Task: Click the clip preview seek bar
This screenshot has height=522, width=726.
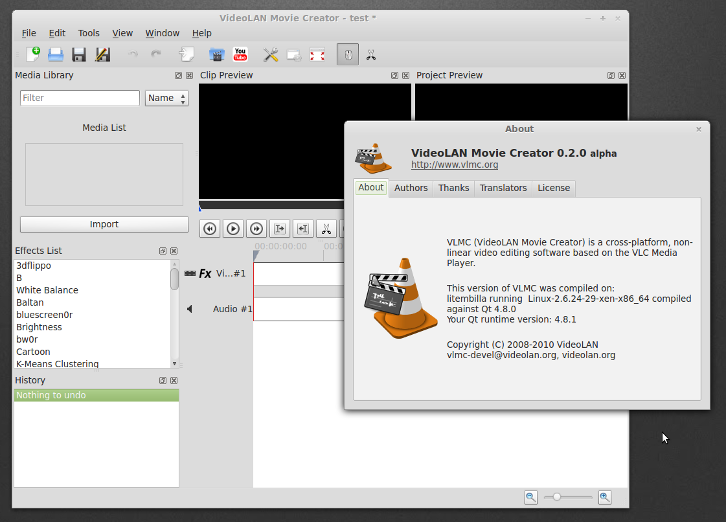Action: 271,205
